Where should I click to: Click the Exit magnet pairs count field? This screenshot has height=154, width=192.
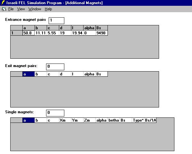pos(55,67)
